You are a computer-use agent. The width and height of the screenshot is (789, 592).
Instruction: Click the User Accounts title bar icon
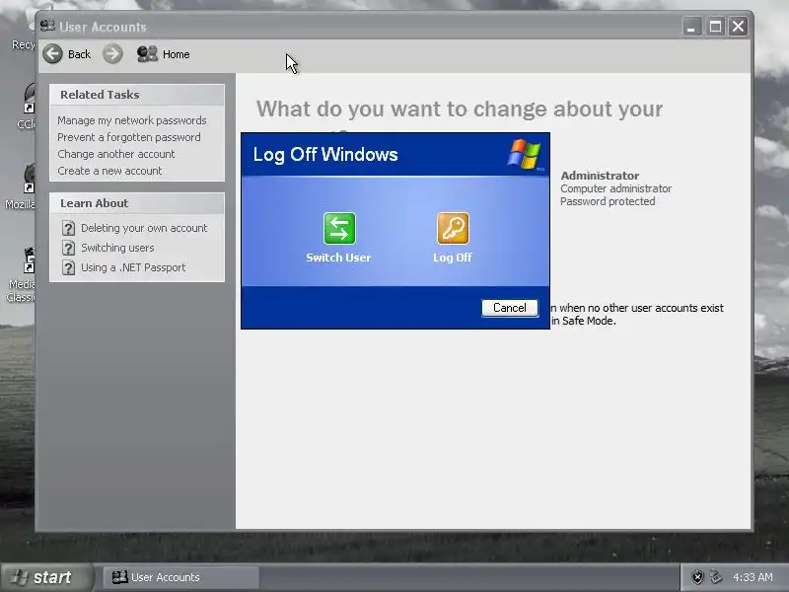point(47,26)
